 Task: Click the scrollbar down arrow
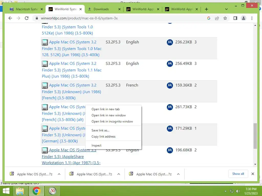tap(255, 164)
